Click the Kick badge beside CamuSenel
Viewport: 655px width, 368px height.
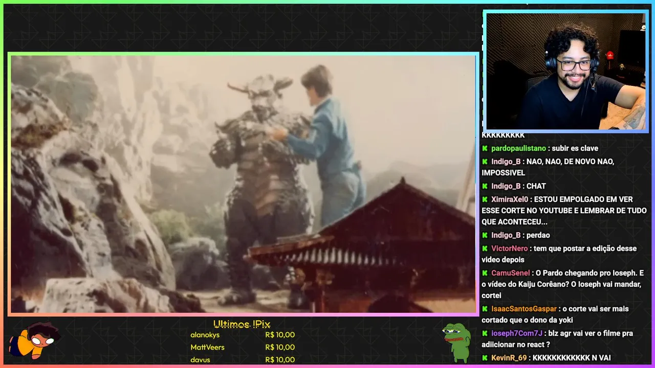[485, 273]
